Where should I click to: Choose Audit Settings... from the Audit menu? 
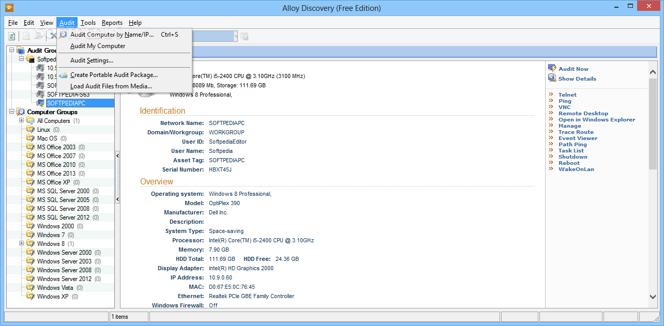click(125, 60)
